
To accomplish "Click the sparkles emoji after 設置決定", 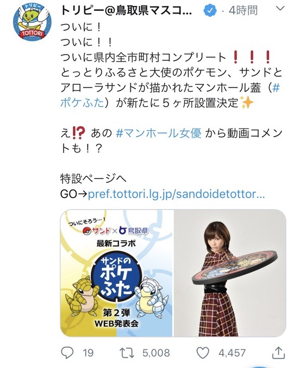I will pos(247,102).
